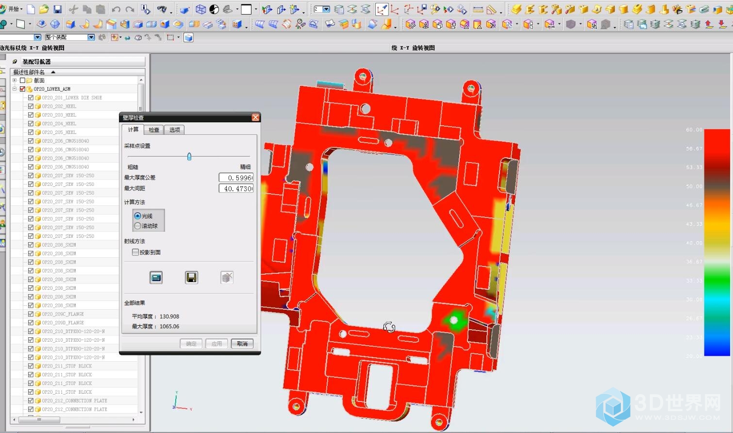733x433 pixels.
Task: Click the 确定 button
Action: pos(191,344)
